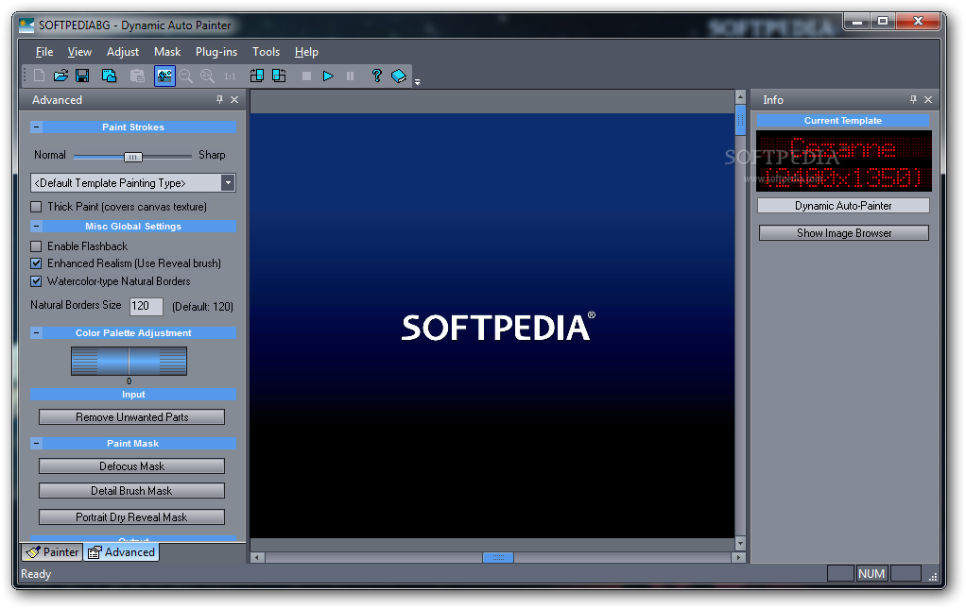This screenshot has width=966, height=609.
Task: Open a file with the folder icon
Action: pos(60,76)
